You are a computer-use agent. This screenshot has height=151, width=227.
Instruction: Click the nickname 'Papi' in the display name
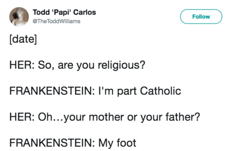click(62, 13)
